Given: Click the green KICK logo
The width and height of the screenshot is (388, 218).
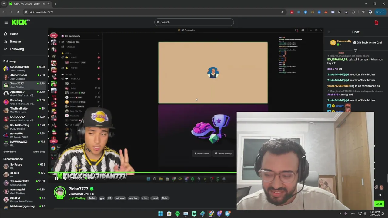Looking at the screenshot, I should coord(21,22).
